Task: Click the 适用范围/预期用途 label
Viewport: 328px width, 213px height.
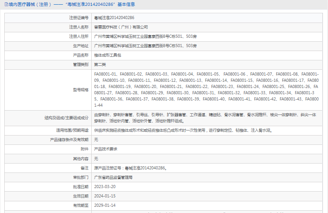Action: (72, 130)
